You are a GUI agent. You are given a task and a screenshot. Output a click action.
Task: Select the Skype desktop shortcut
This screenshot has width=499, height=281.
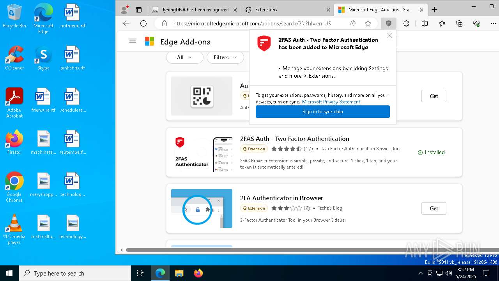[x=43, y=58]
